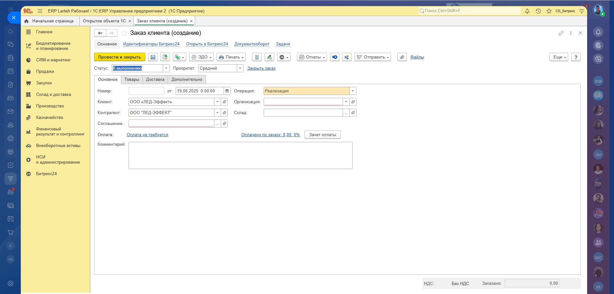This screenshot has height=294, width=614.
Task: Open the notifications bell in 1C header
Action: click(527, 11)
